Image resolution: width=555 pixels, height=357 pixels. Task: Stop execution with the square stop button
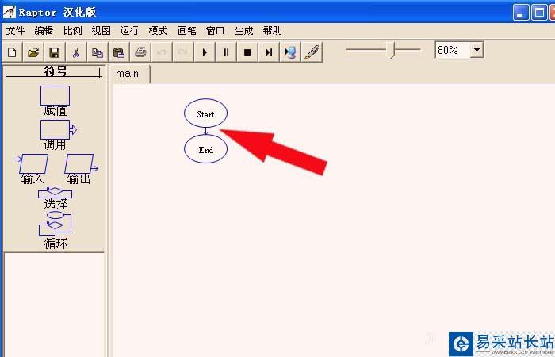click(247, 52)
